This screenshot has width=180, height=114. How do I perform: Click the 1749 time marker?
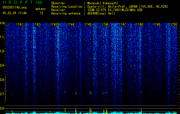[x=157, y=24]
